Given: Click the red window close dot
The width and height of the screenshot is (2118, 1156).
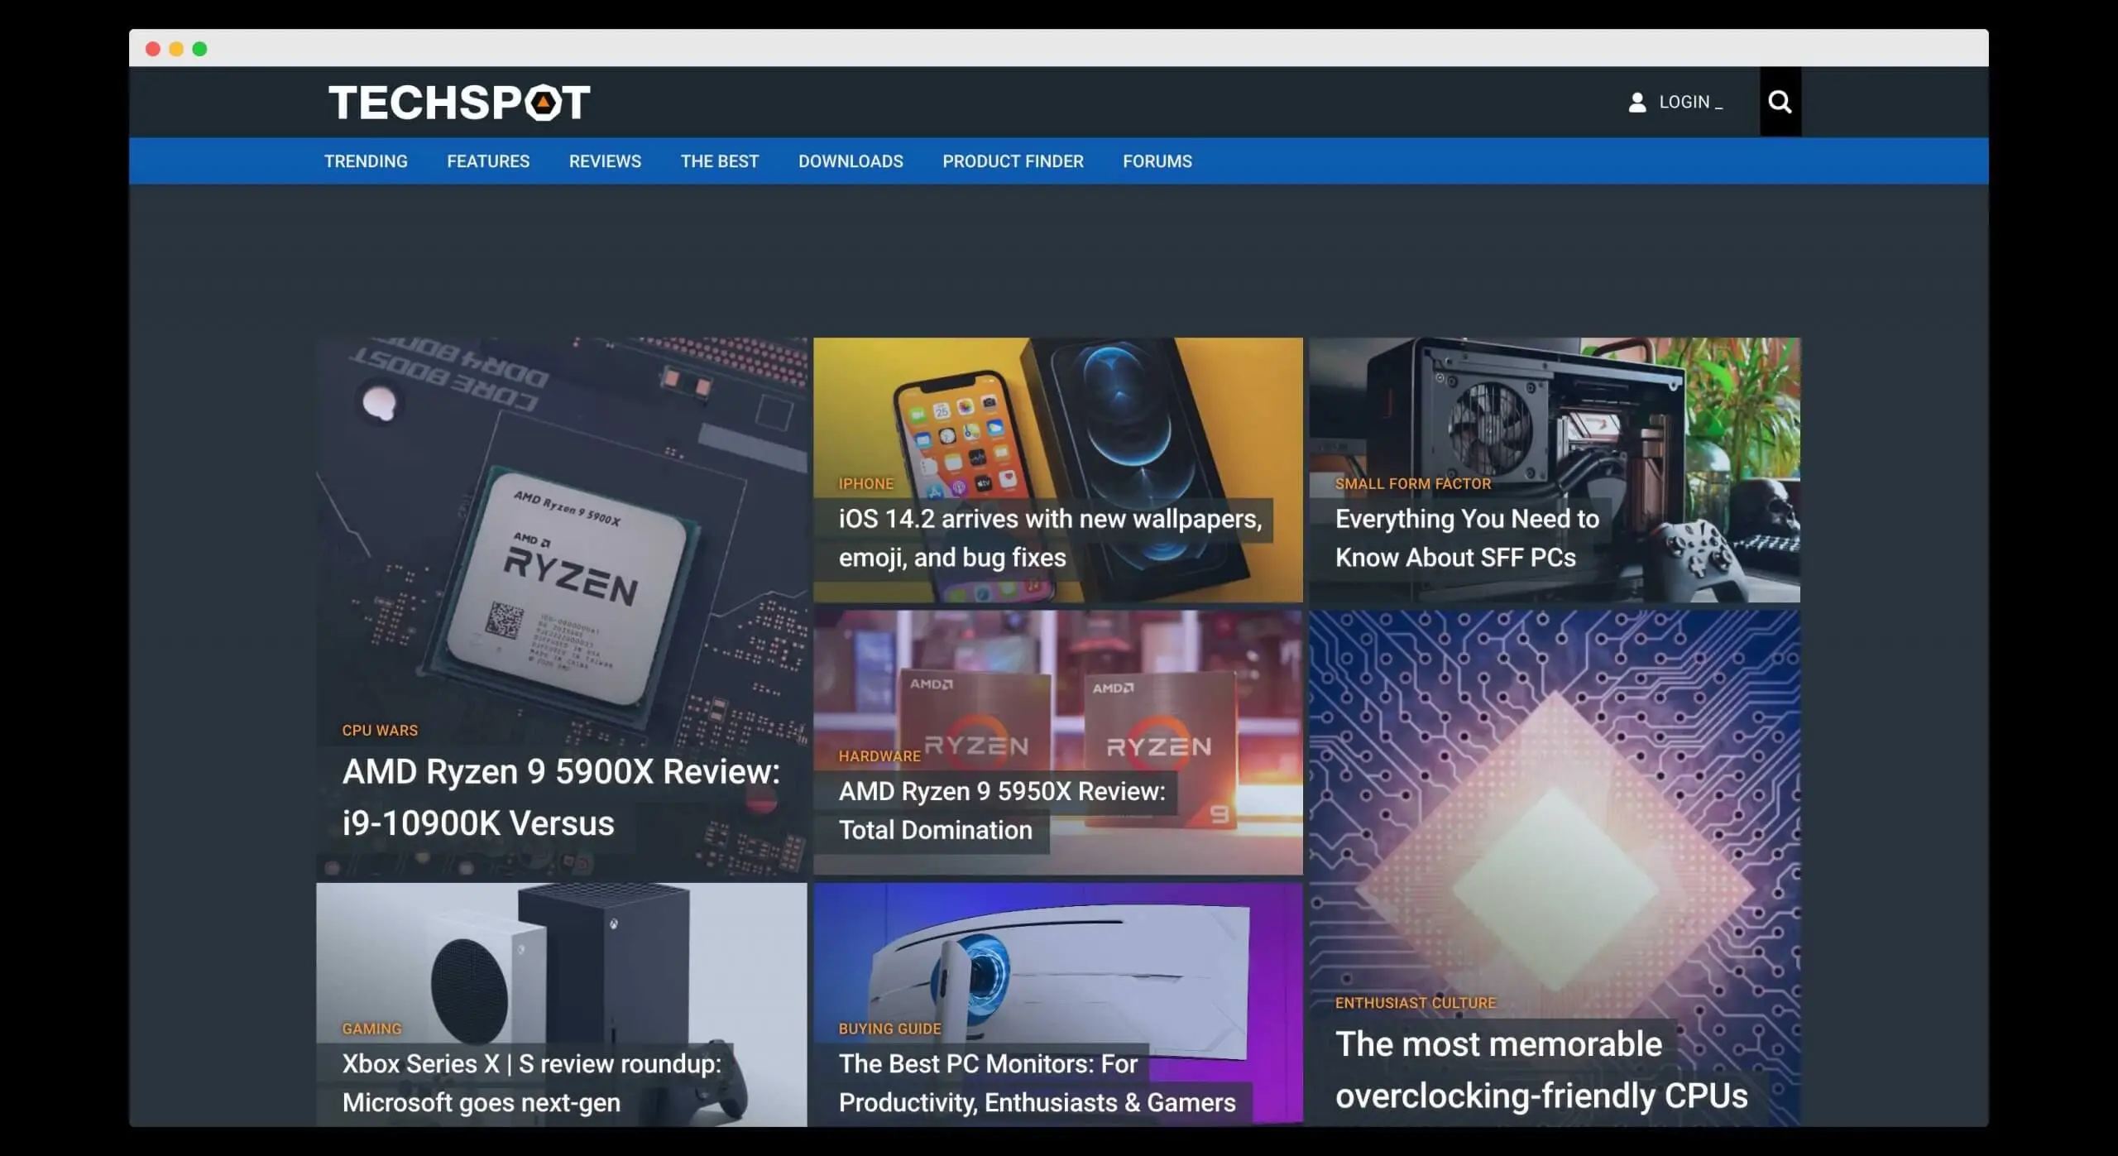Looking at the screenshot, I should click(153, 49).
